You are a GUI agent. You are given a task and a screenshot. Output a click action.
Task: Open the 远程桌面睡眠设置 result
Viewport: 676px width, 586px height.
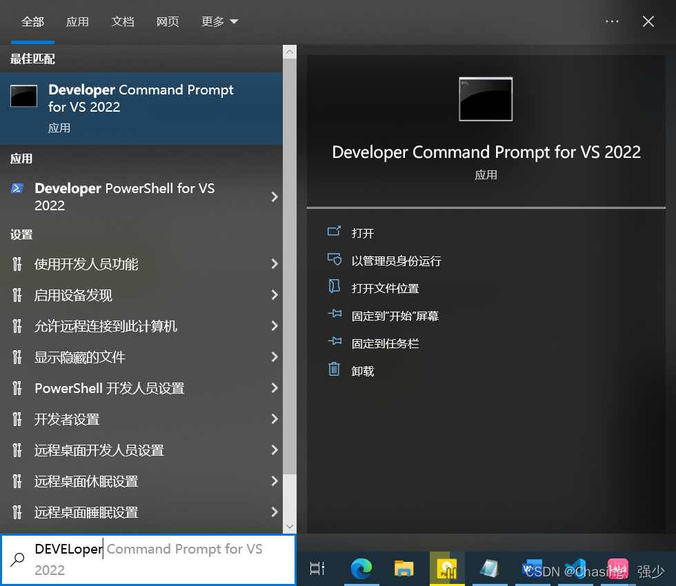pos(141,512)
